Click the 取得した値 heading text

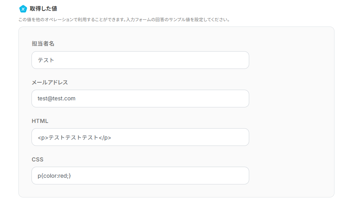tap(43, 9)
